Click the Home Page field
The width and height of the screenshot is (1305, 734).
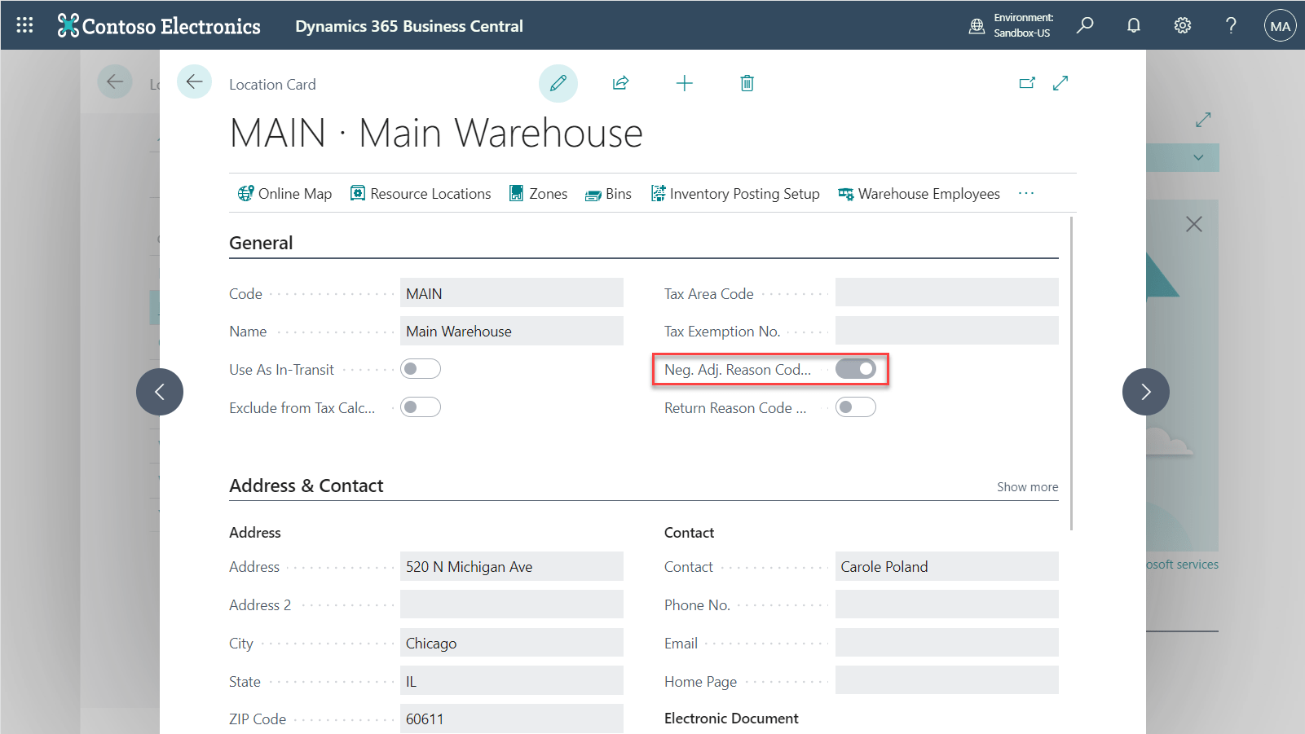point(947,681)
